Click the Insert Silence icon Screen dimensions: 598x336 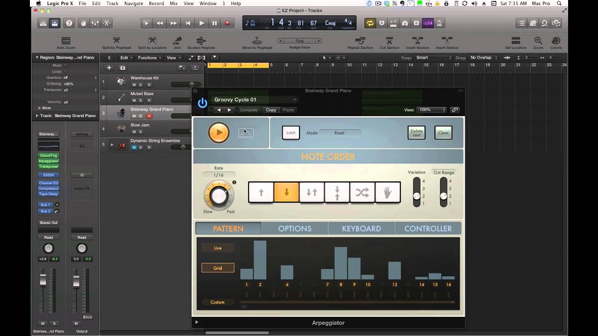pos(447,41)
